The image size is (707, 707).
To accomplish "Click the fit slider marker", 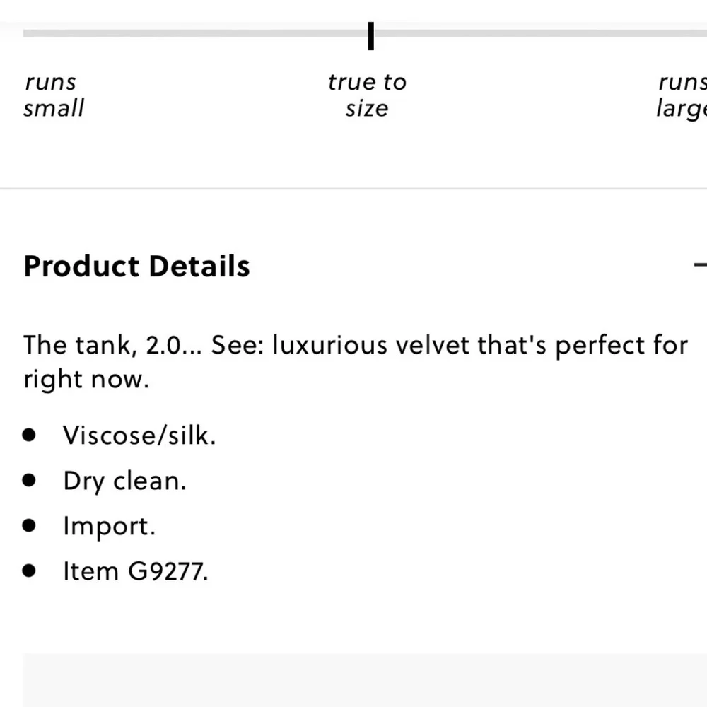I will pyautogui.click(x=370, y=35).
